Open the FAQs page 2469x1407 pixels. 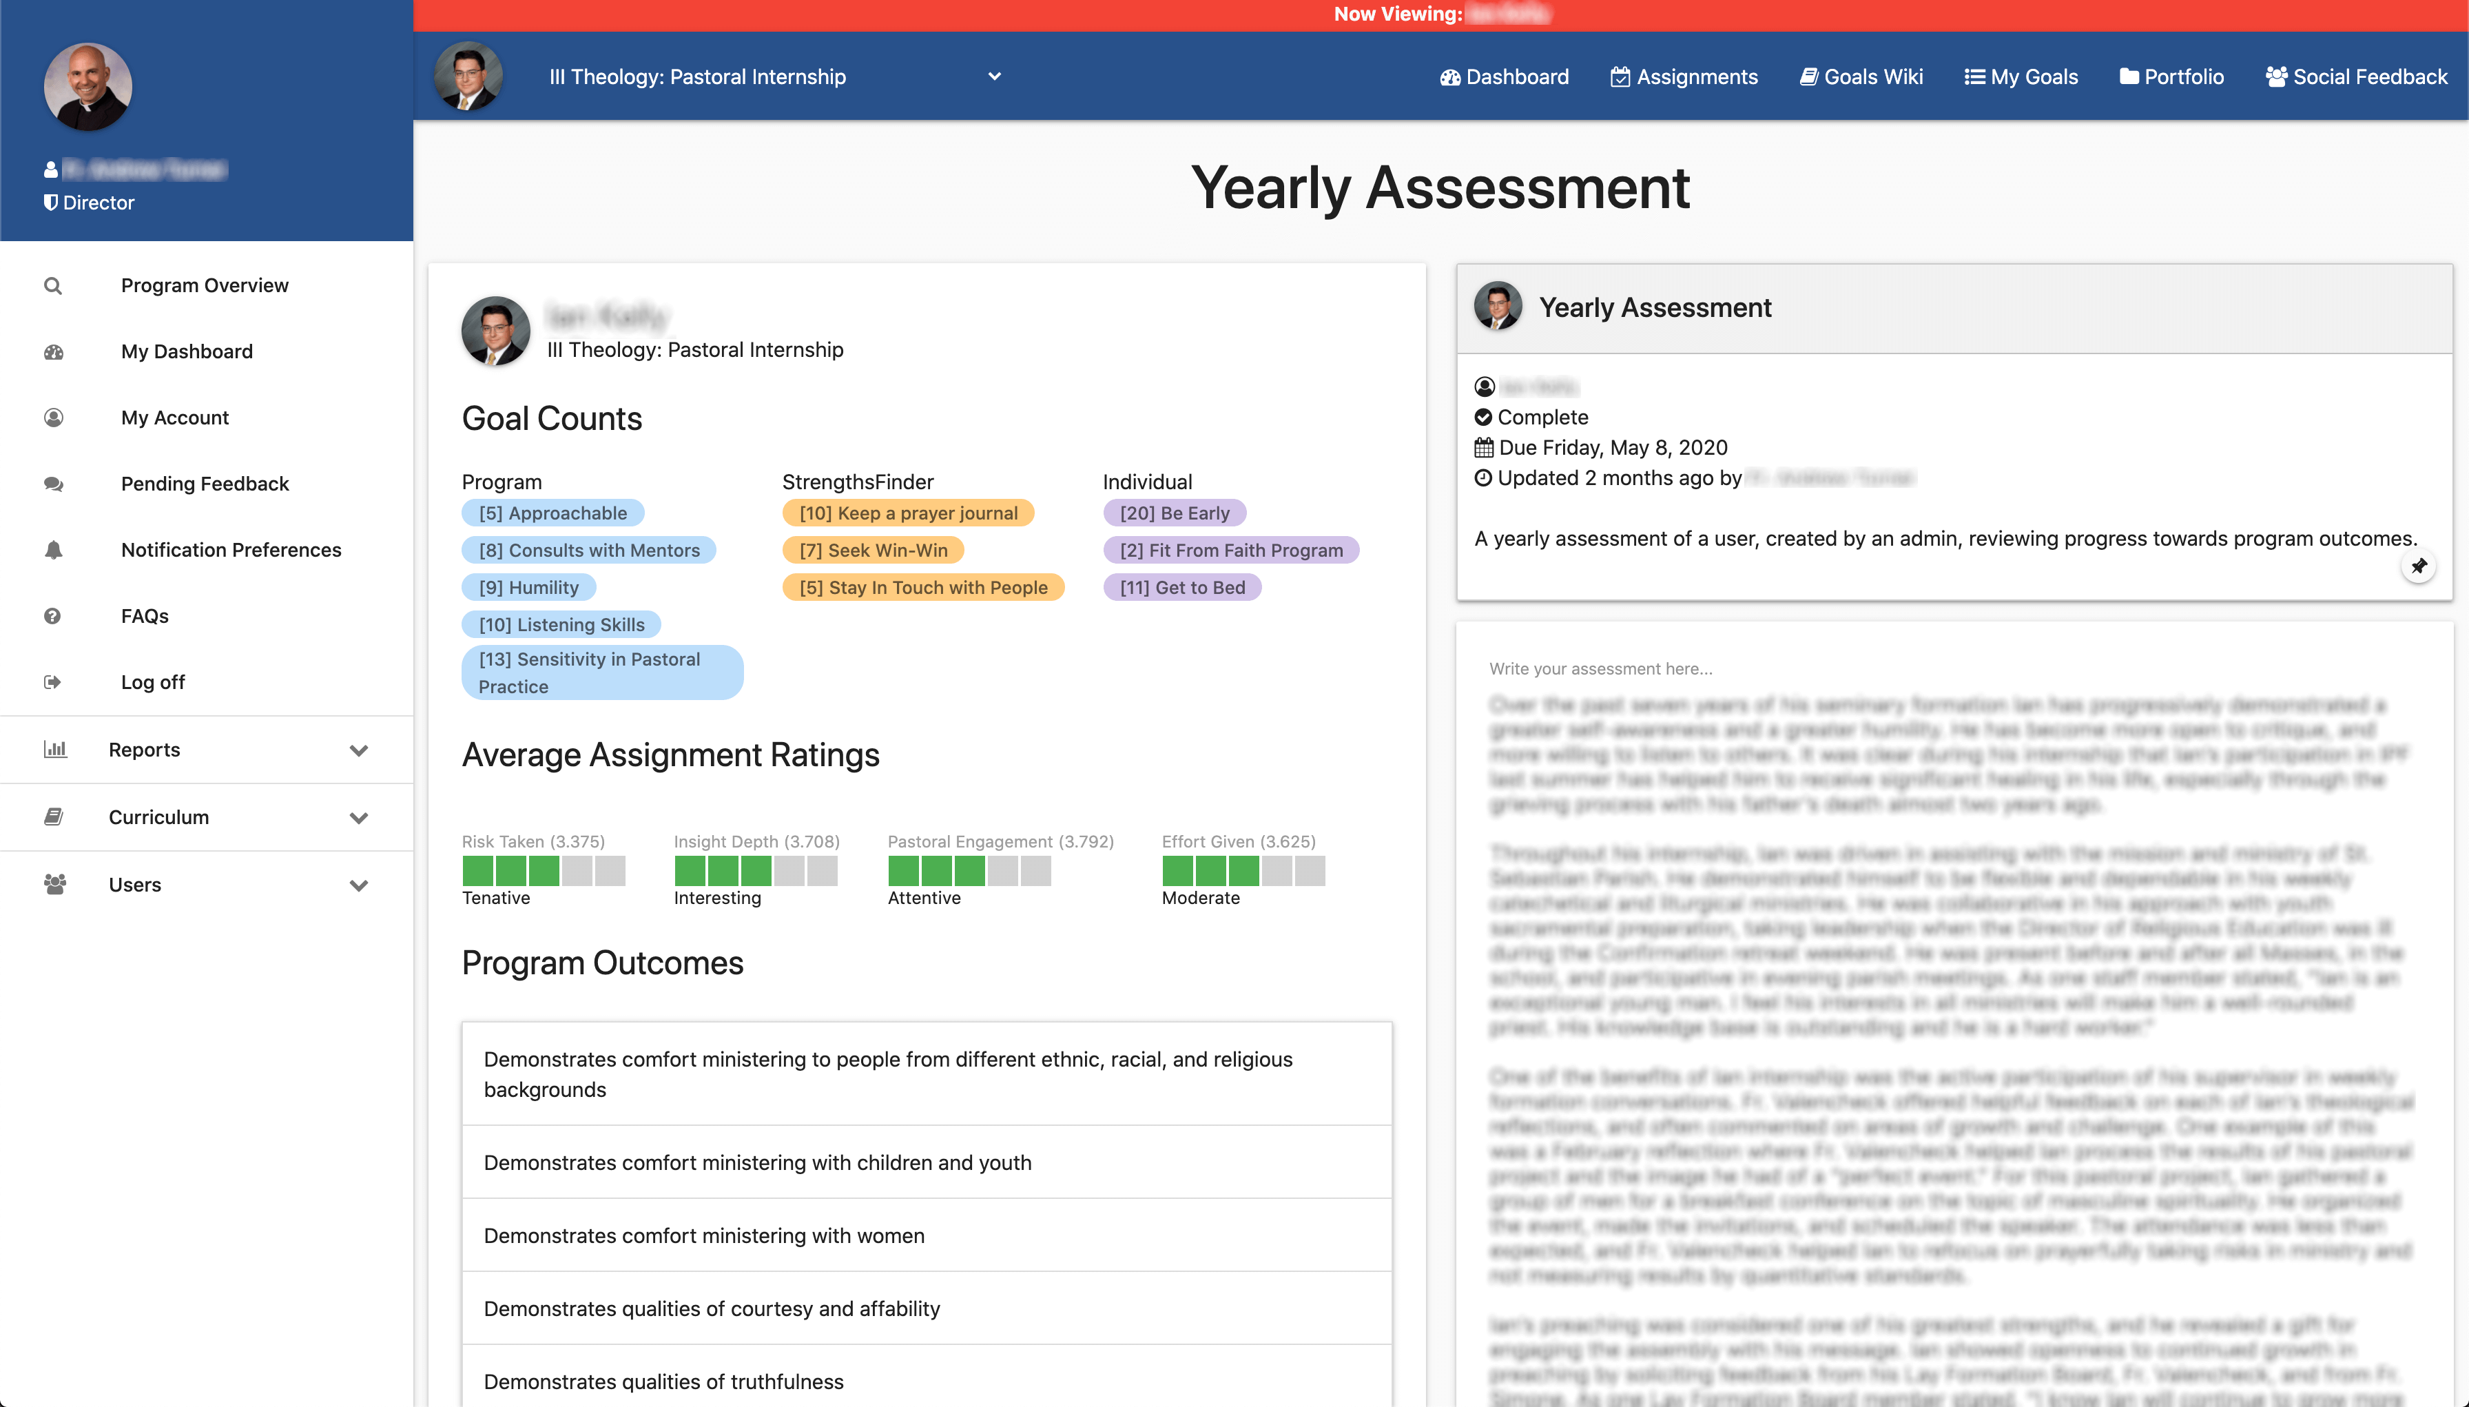point(207,615)
